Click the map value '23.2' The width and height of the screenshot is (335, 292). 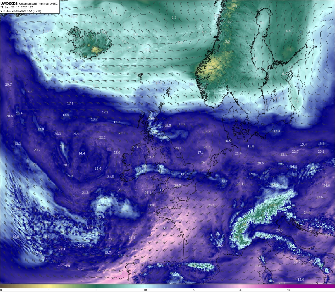tap(207, 147)
